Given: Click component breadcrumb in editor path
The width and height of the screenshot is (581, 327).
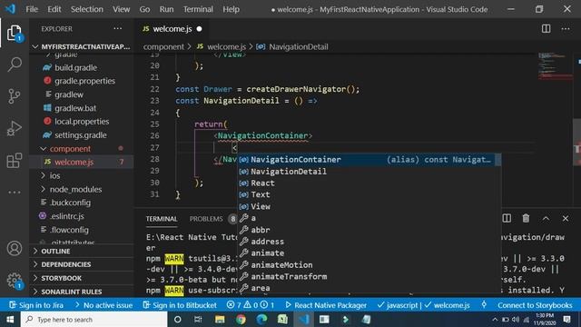Looking at the screenshot, I should pos(163,46).
